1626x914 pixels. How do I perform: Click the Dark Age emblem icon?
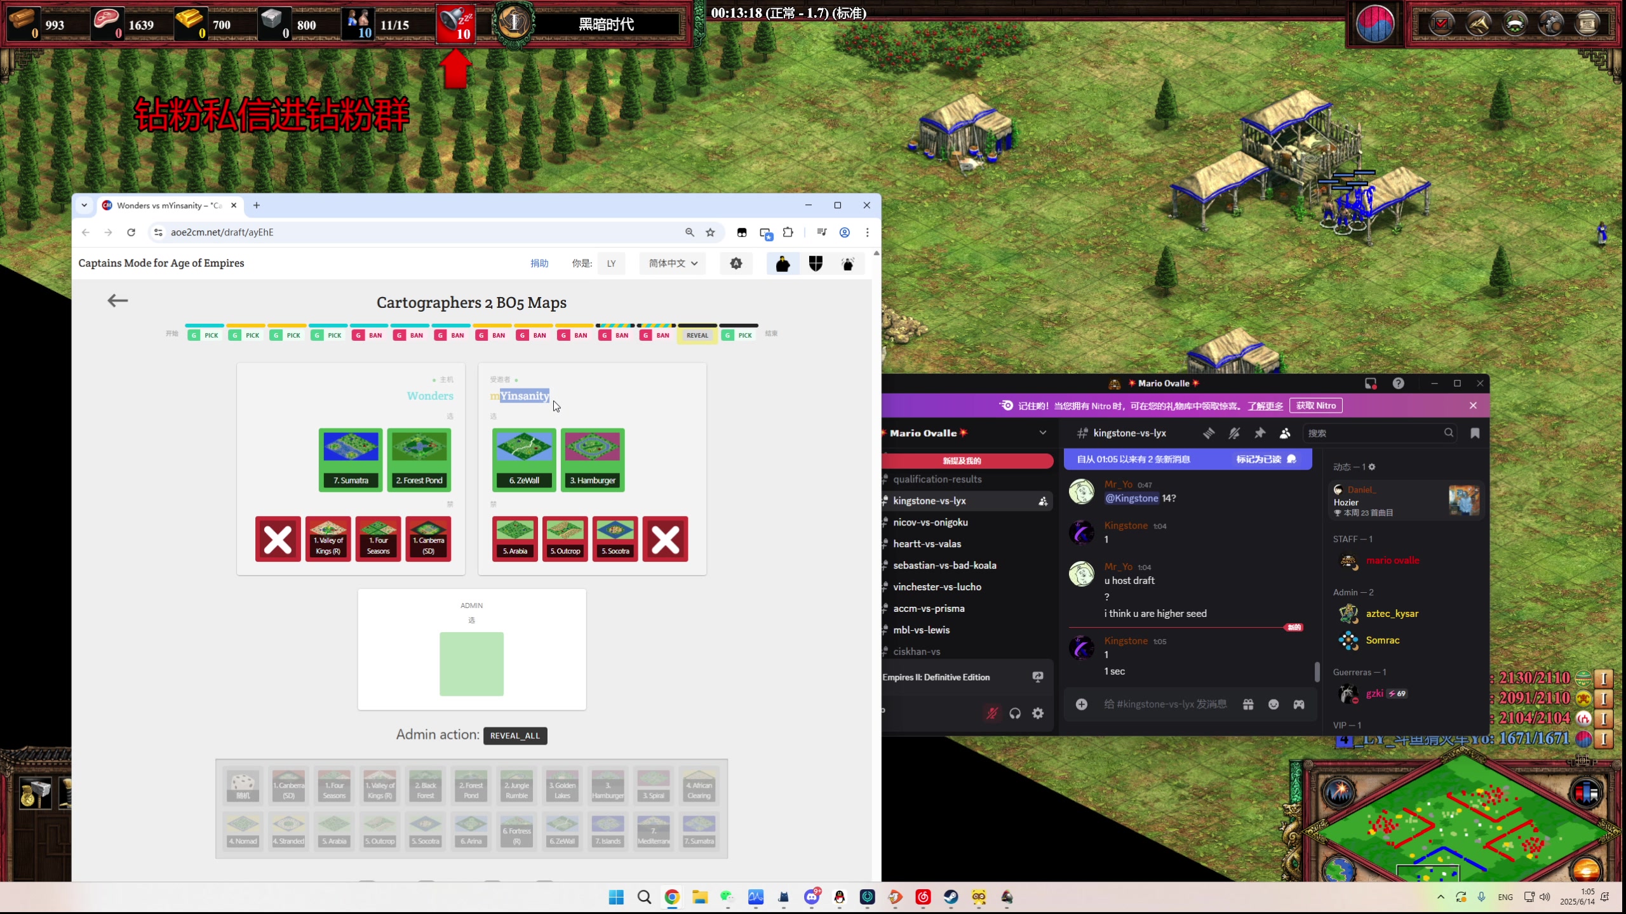tap(514, 23)
